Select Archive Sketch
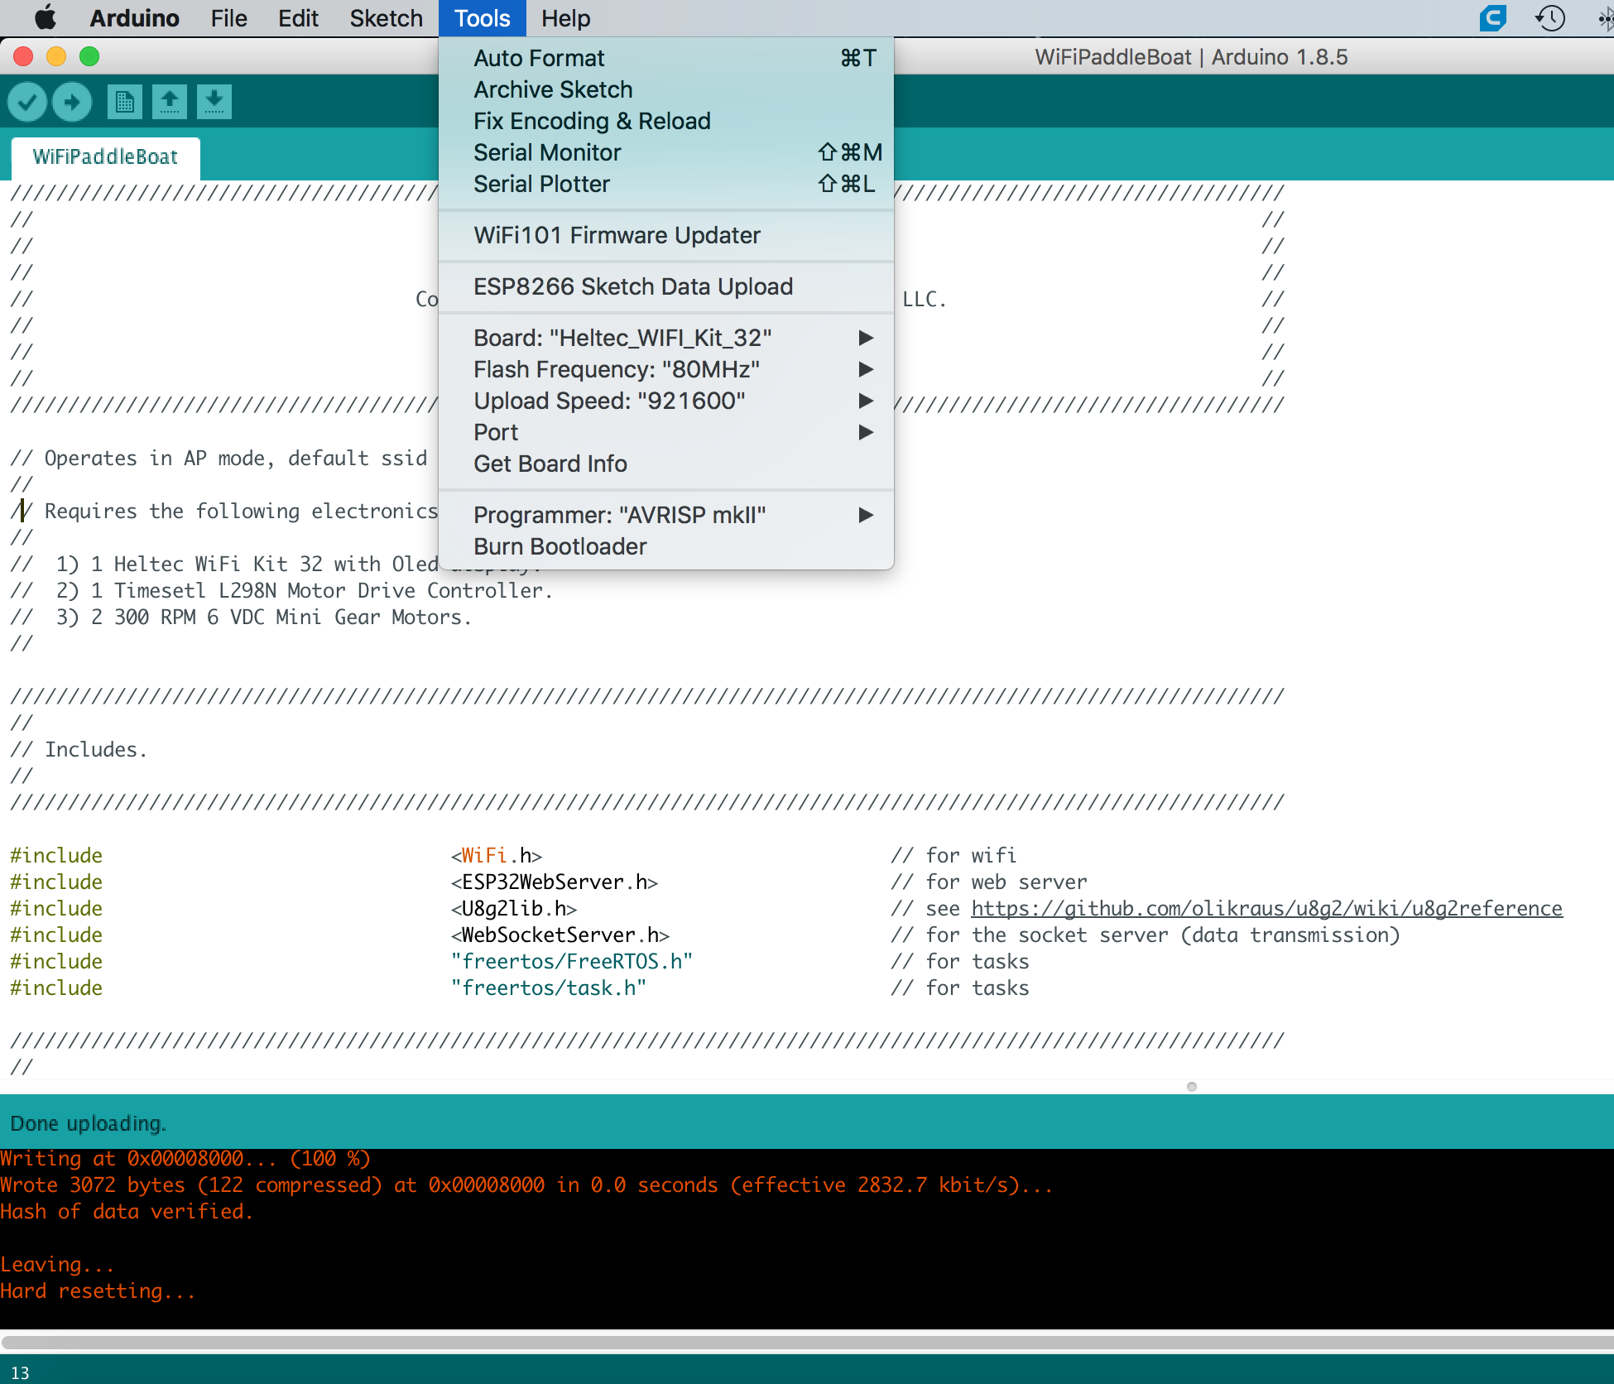This screenshot has height=1384, width=1614. pos(666,89)
